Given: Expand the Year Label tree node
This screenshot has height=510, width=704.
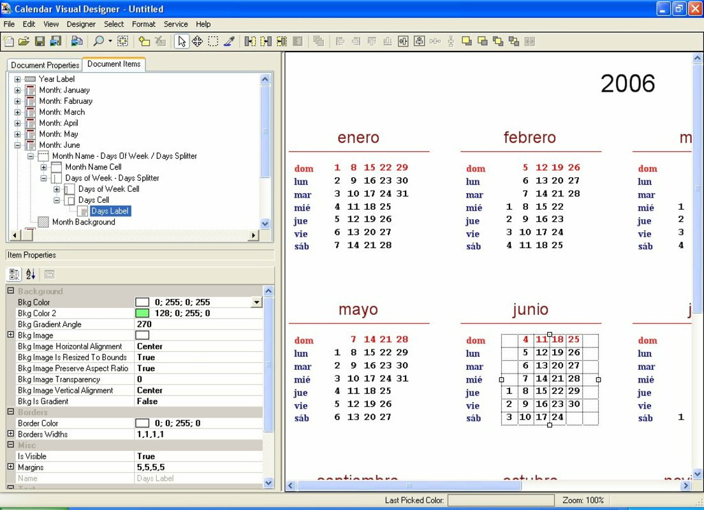Looking at the screenshot, I should (17, 79).
